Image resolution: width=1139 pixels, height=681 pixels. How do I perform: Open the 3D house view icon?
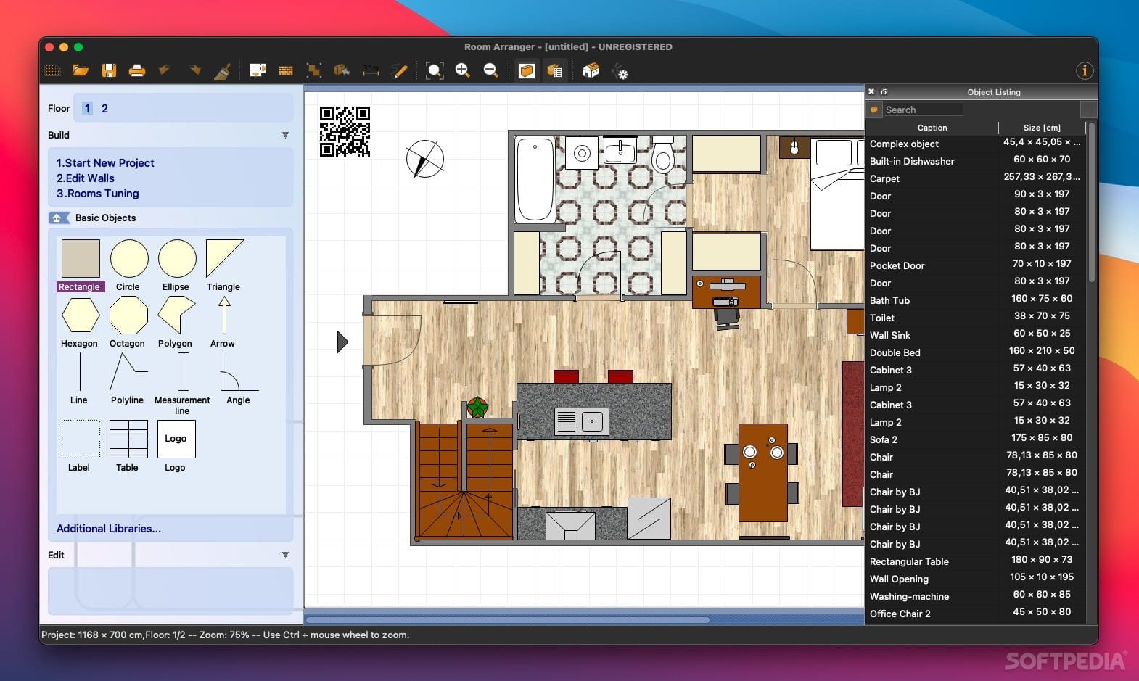click(x=591, y=70)
